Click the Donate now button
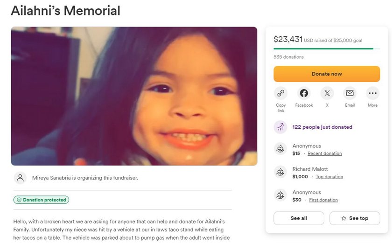 (x=327, y=74)
